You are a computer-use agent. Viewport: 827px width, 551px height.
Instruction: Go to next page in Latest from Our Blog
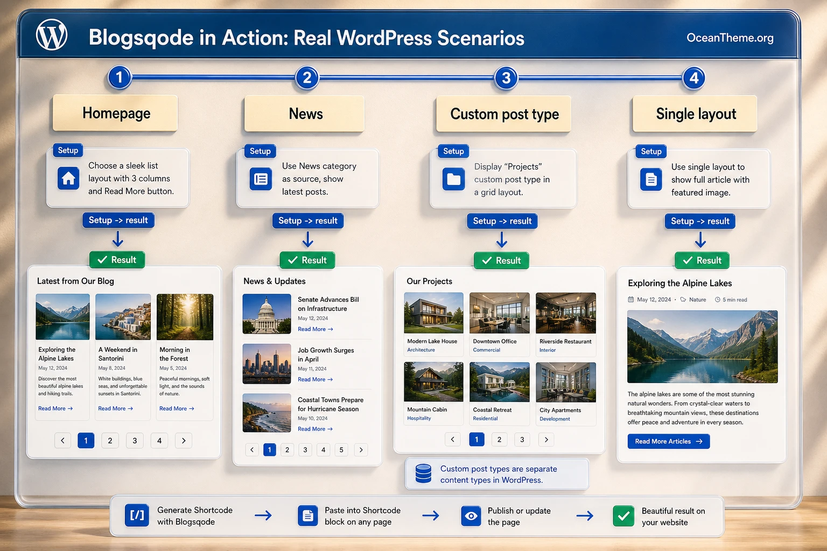pyautogui.click(x=184, y=441)
